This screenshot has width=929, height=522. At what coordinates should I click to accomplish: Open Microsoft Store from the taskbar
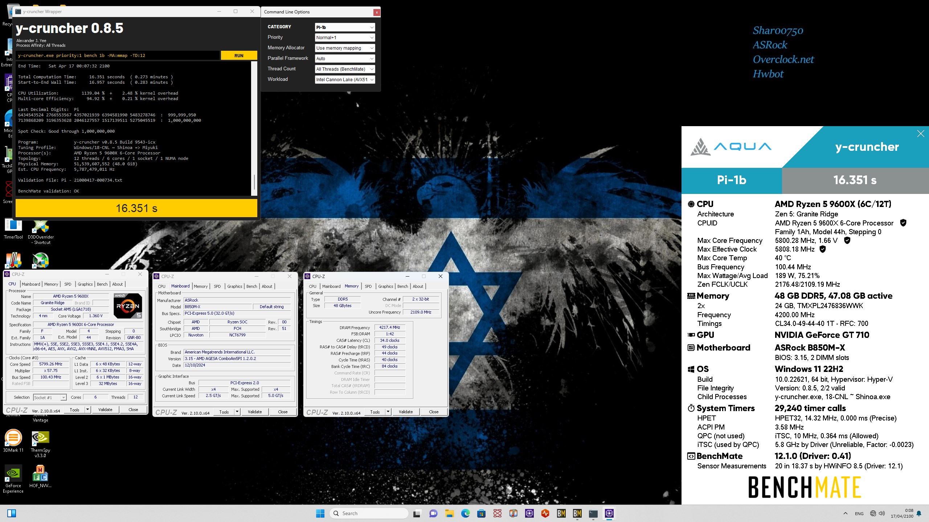click(481, 513)
